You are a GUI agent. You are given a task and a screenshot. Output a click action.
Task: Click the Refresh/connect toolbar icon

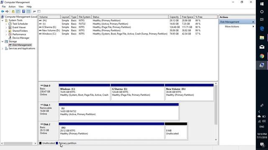(x=34, y=11)
